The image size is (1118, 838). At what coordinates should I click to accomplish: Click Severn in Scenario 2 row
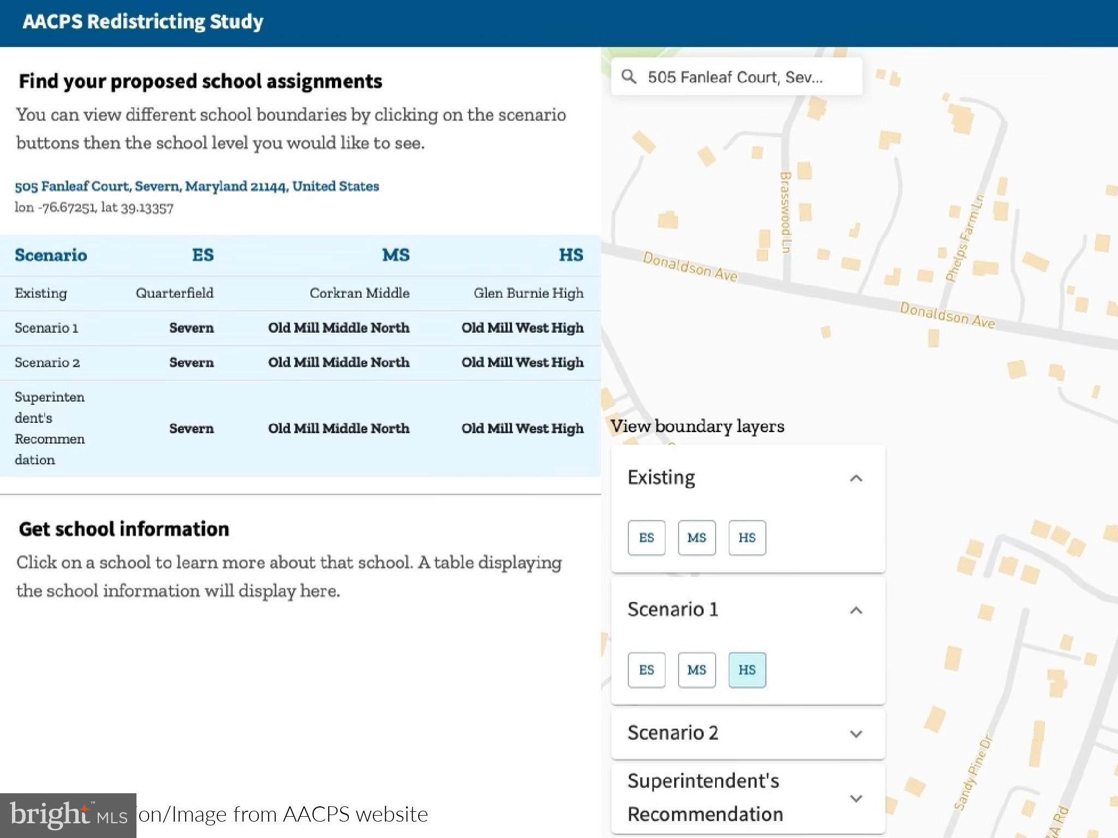pos(191,363)
